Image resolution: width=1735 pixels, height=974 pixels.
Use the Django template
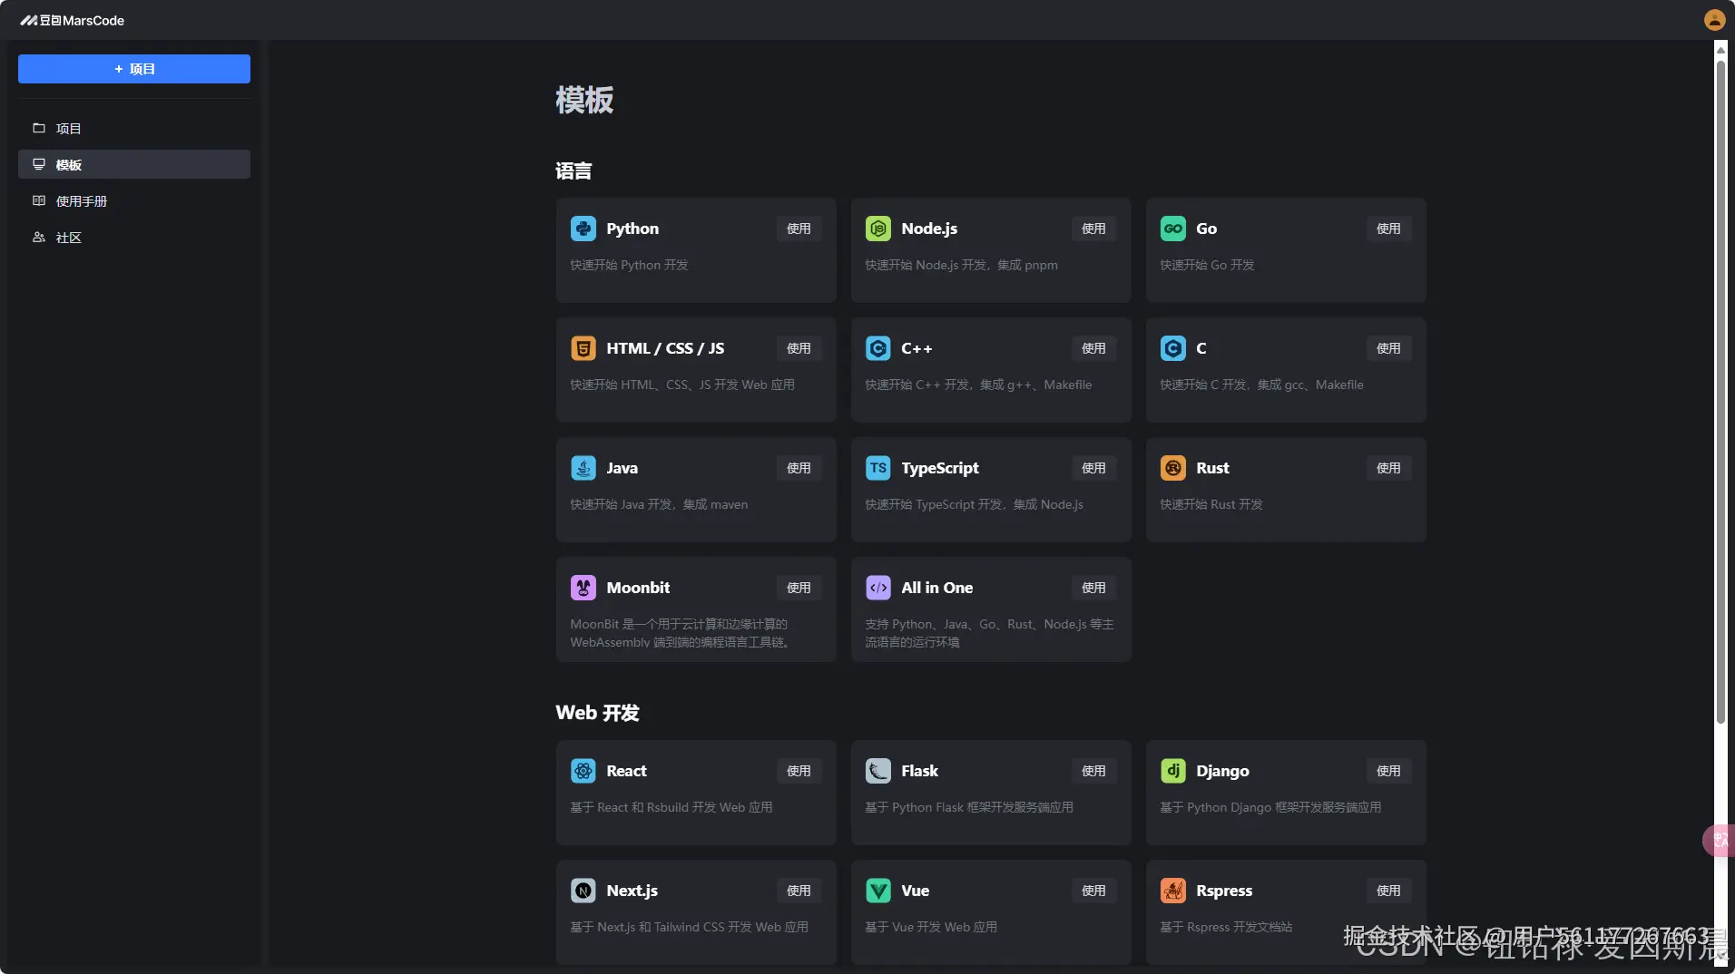1388,771
